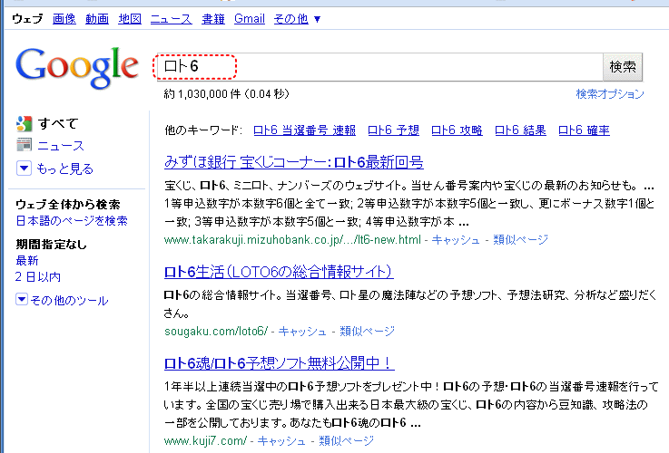The image size is (669, 453).
Task: Open Gmail in the top navigation
Action: coord(250,19)
